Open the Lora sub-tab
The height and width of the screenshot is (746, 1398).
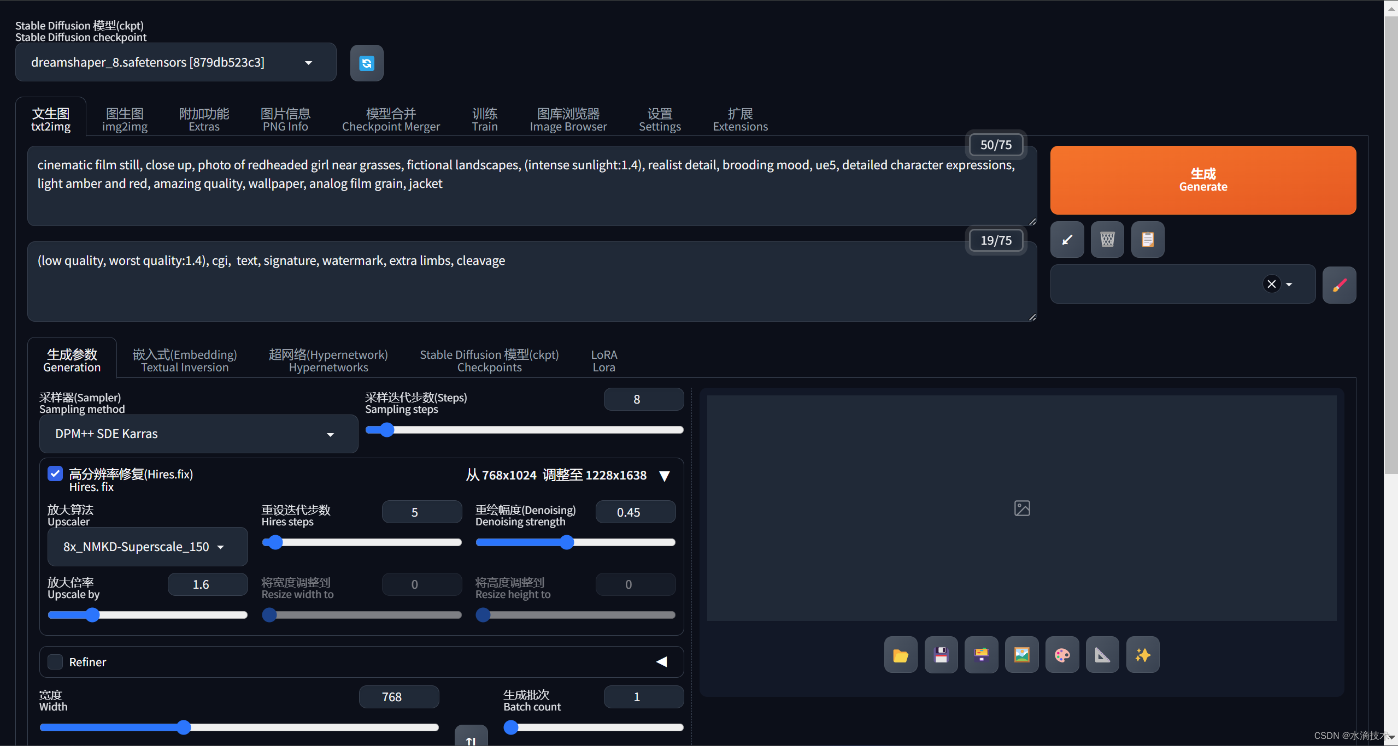tap(604, 360)
